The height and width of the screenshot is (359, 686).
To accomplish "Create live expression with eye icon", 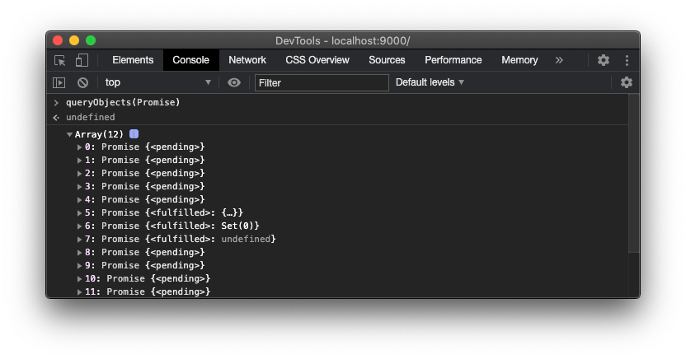I will coord(234,82).
